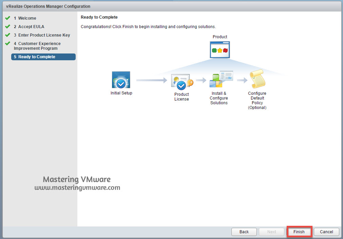Click the green checkmark beside Welcome

(8, 18)
